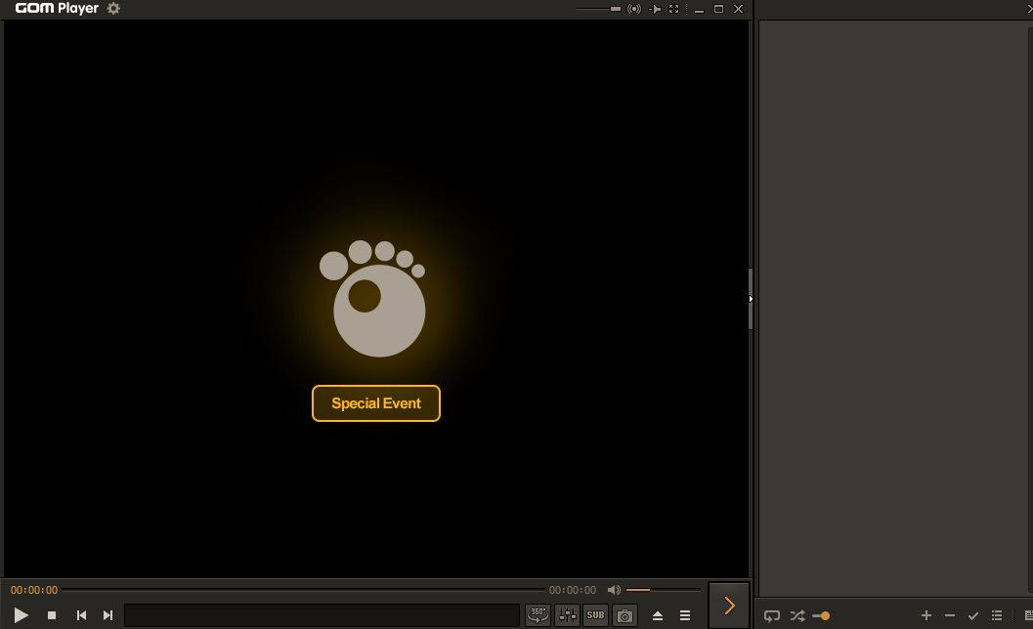Toggle repeat mode in playlist
Image resolution: width=1033 pixels, height=629 pixels.
[x=771, y=616]
